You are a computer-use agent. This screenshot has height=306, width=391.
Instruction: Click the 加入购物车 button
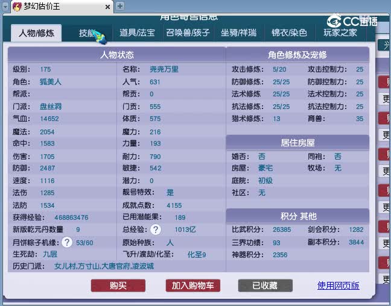[x=193, y=286]
